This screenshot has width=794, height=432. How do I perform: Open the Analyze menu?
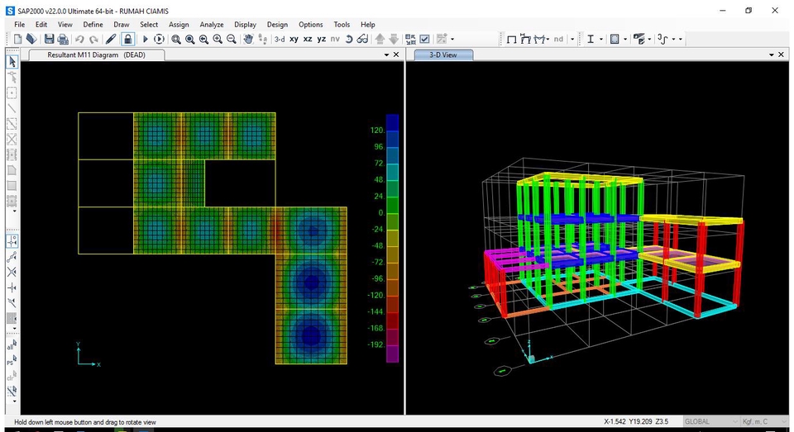pyautogui.click(x=212, y=25)
